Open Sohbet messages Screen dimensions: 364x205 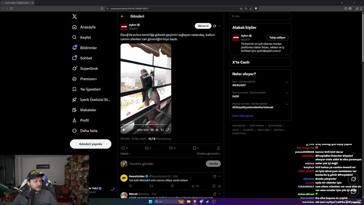click(x=82, y=58)
